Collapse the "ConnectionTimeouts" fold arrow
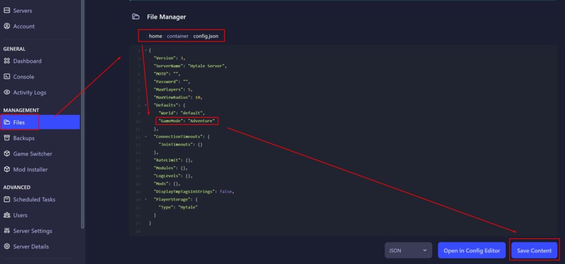Viewport: 565px width, 264px height. [146, 136]
